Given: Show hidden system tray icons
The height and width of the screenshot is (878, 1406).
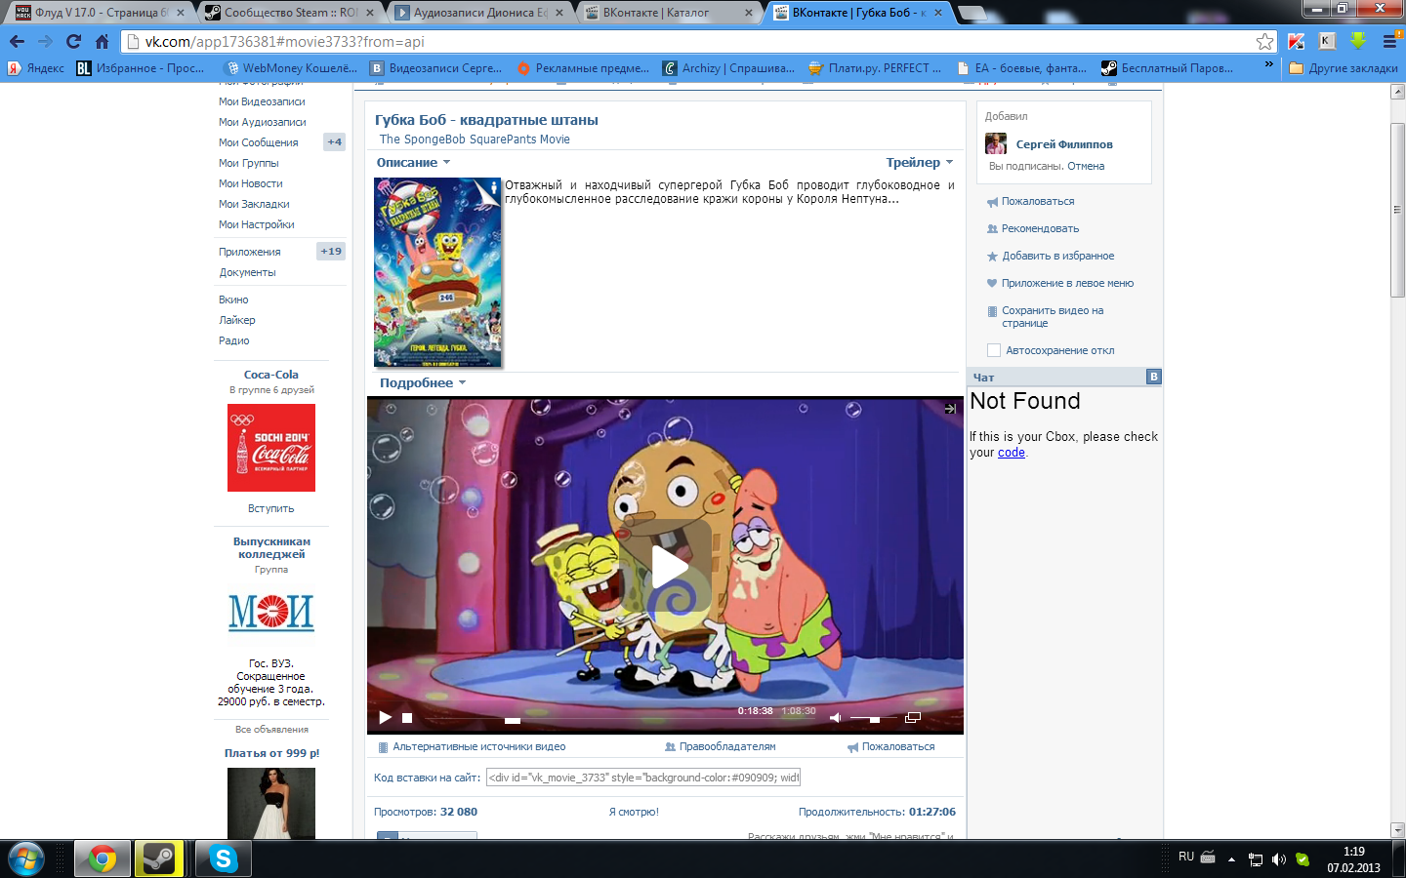Looking at the screenshot, I should pyautogui.click(x=1231, y=859).
